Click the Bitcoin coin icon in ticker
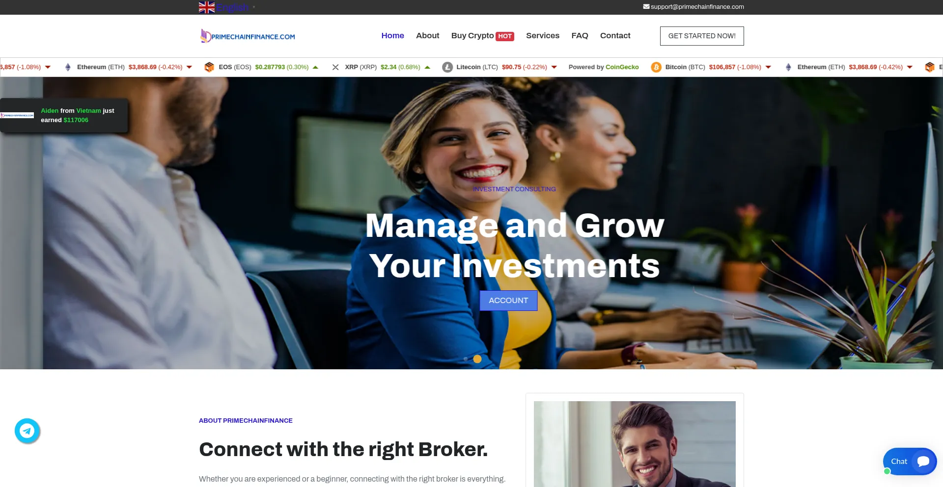 [656, 67]
